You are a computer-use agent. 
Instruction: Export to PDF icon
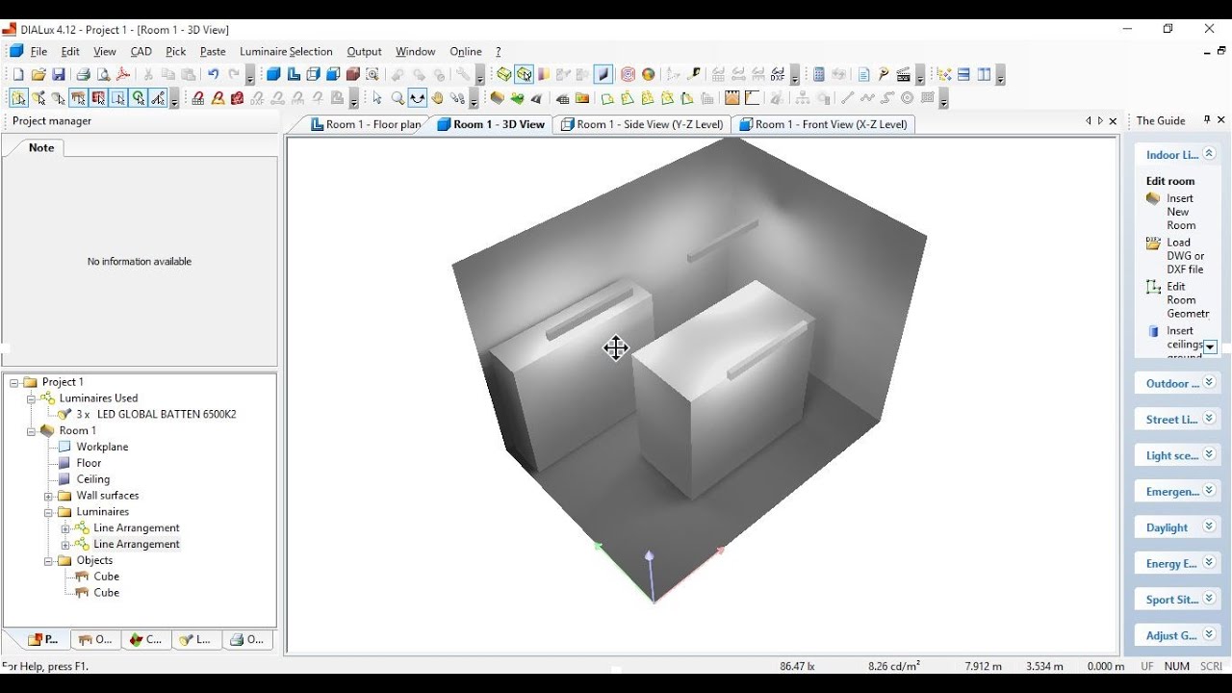[123, 74]
